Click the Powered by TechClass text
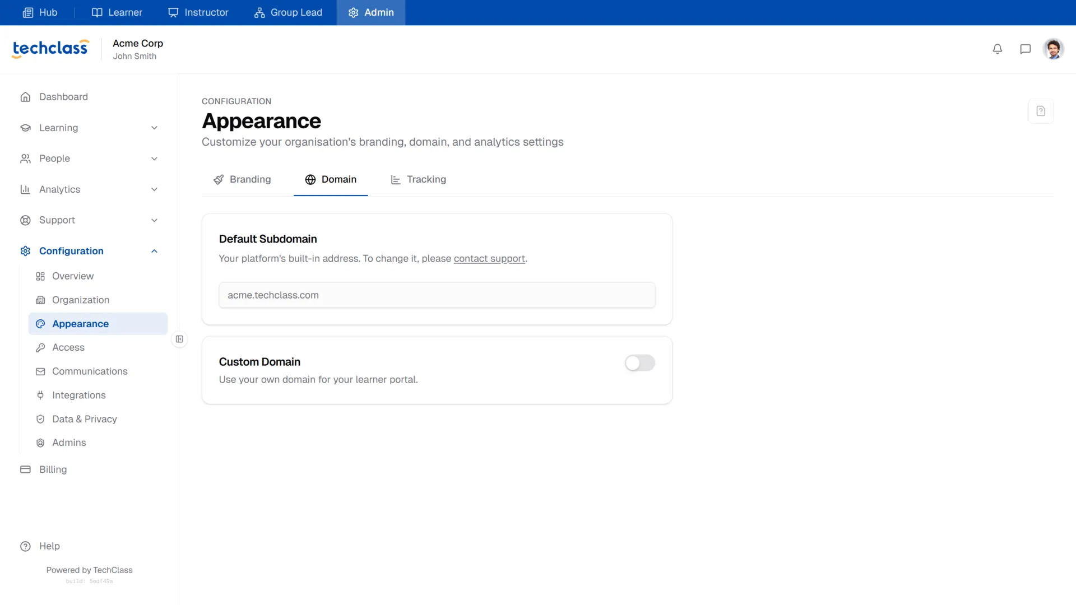The width and height of the screenshot is (1076, 605). (x=90, y=570)
